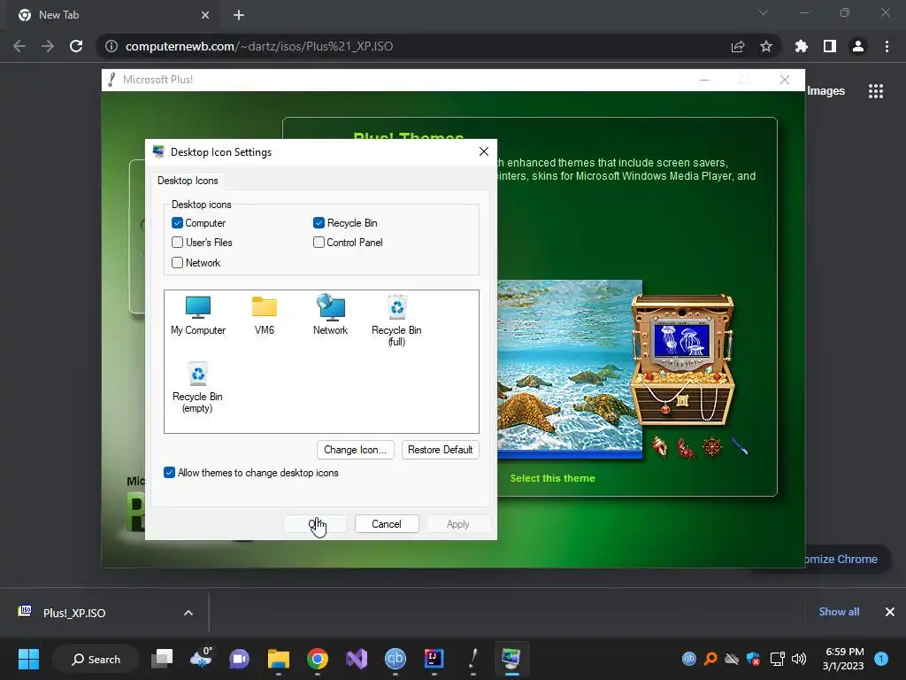Viewport: 906px width, 680px height.
Task: Open IntelliJ IDEA from the taskbar
Action: [x=434, y=659]
